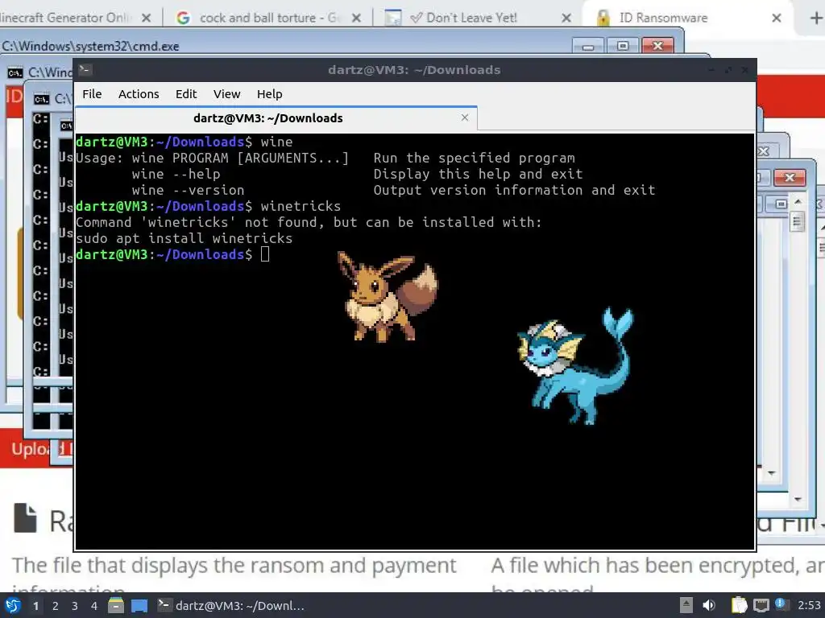Image resolution: width=825 pixels, height=618 pixels.
Task: Minimize the topmost cmd.exe window
Action: pyautogui.click(x=588, y=46)
